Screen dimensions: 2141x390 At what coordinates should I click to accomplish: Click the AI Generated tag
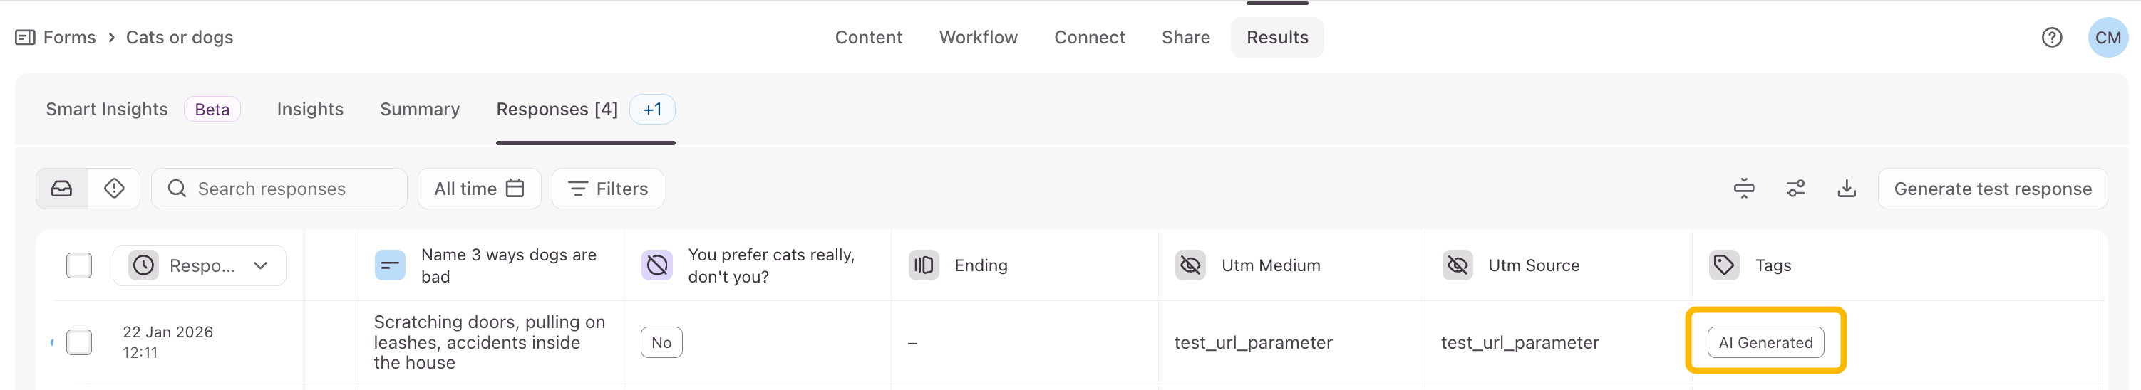[x=1765, y=343]
